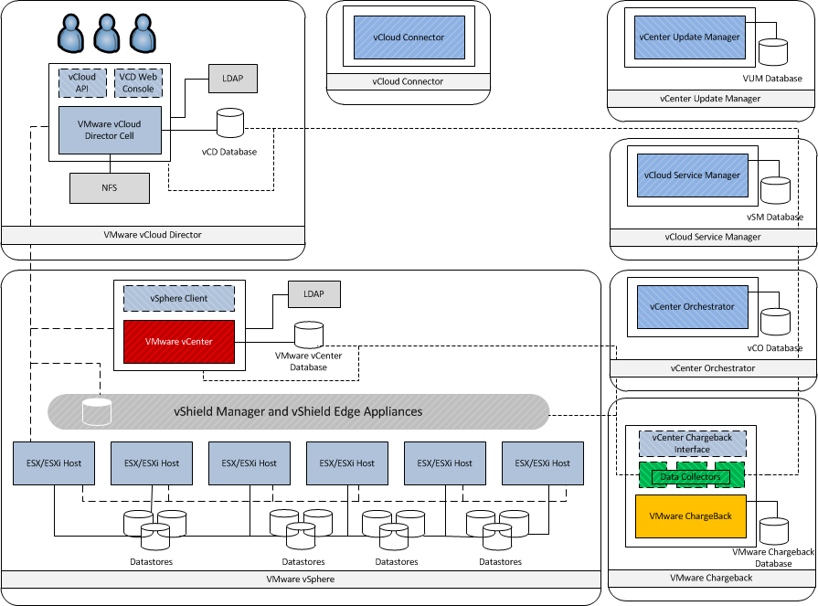Click the "vCloud Service Manager" gray caption bar

pos(713,237)
